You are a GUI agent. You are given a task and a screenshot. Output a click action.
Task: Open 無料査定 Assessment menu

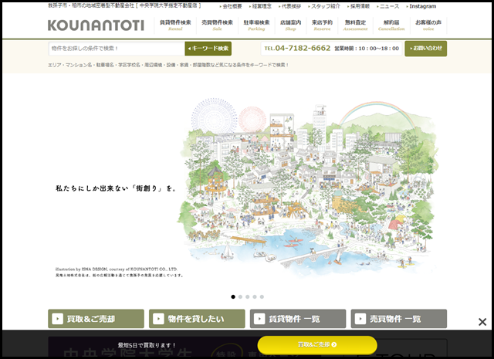tap(355, 25)
